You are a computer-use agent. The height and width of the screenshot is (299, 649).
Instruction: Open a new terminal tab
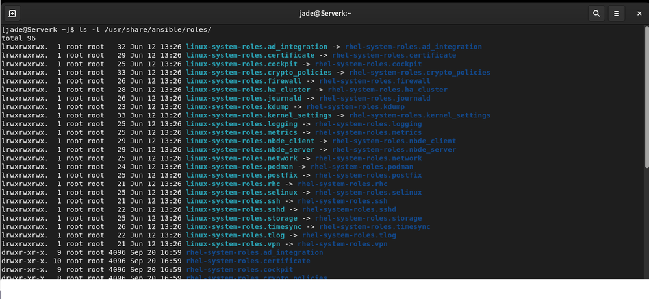pos(13,13)
